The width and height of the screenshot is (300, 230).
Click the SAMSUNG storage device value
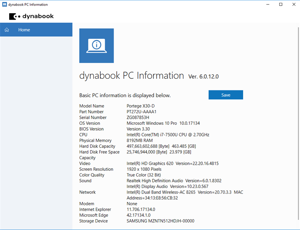[160, 221]
